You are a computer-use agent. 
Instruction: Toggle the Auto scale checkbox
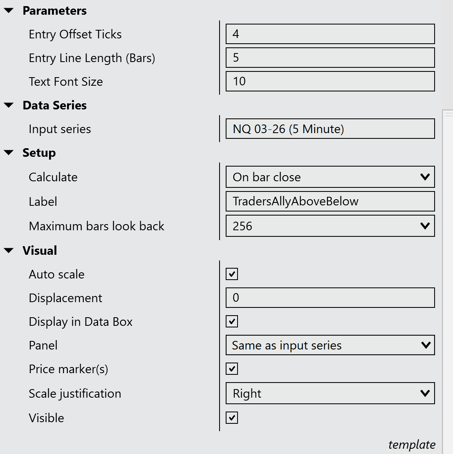[232, 274]
